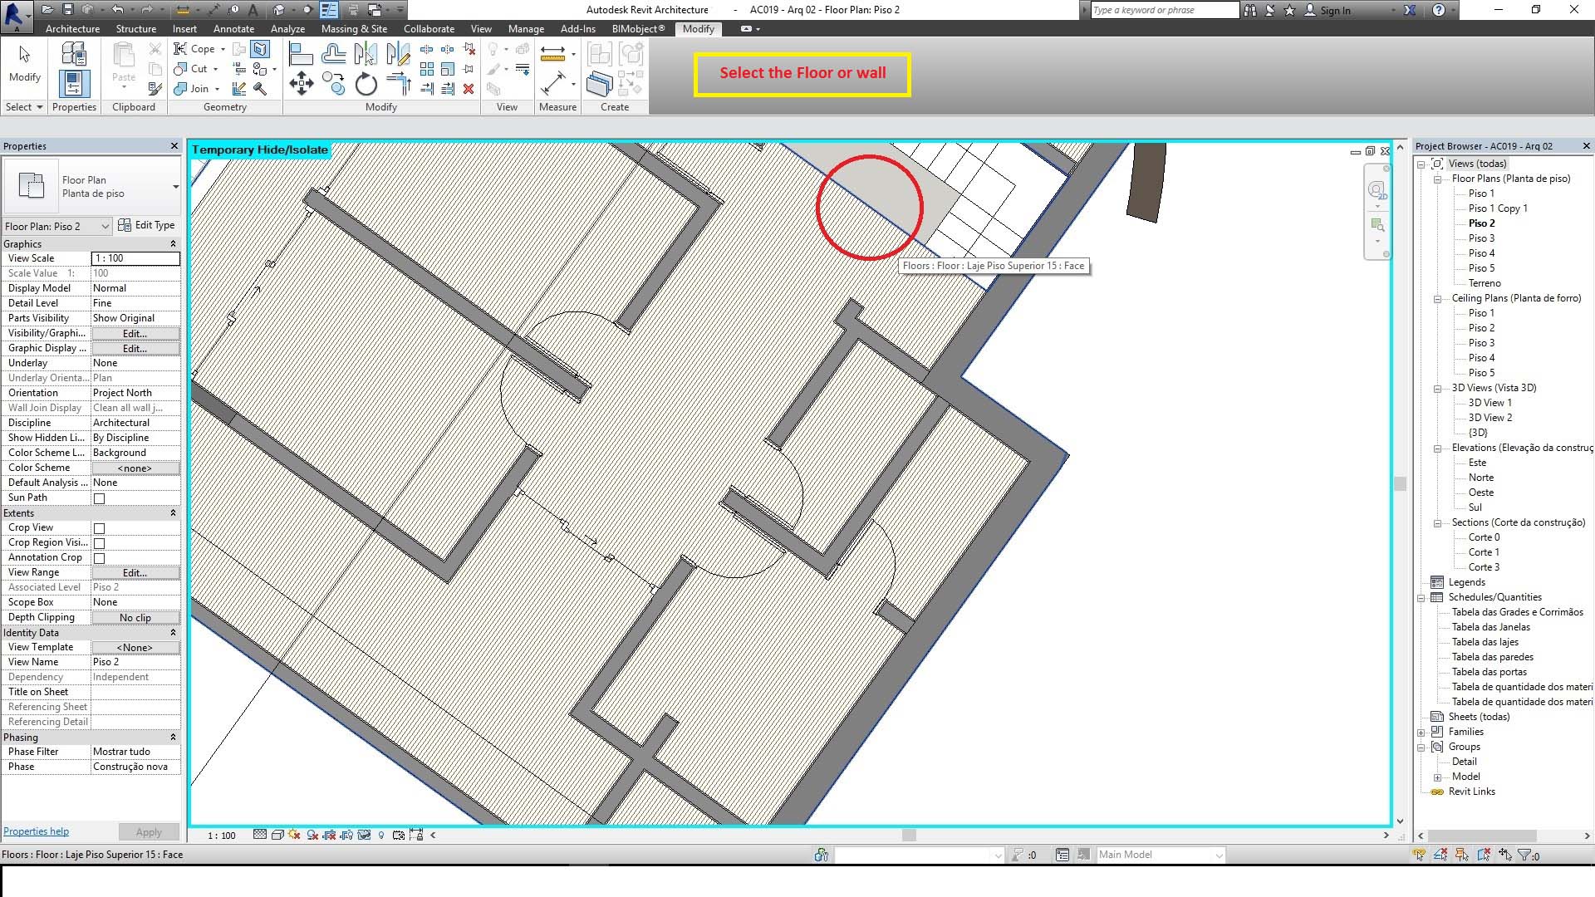Collapse the Ceiling Plans tree node
This screenshot has width=1595, height=897.
click(1437, 299)
